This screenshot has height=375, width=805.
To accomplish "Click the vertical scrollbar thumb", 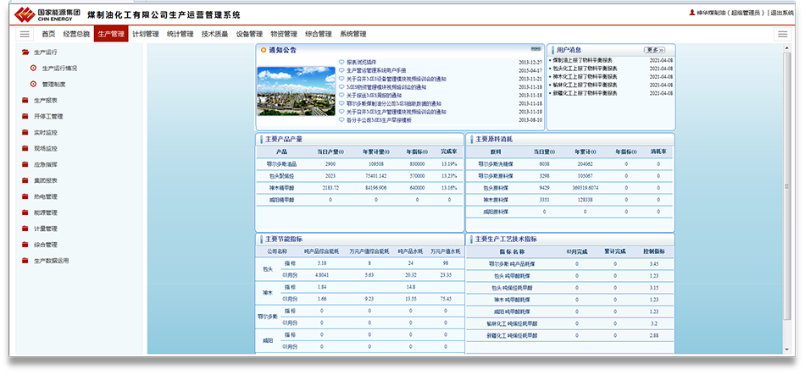I will click(x=787, y=185).
